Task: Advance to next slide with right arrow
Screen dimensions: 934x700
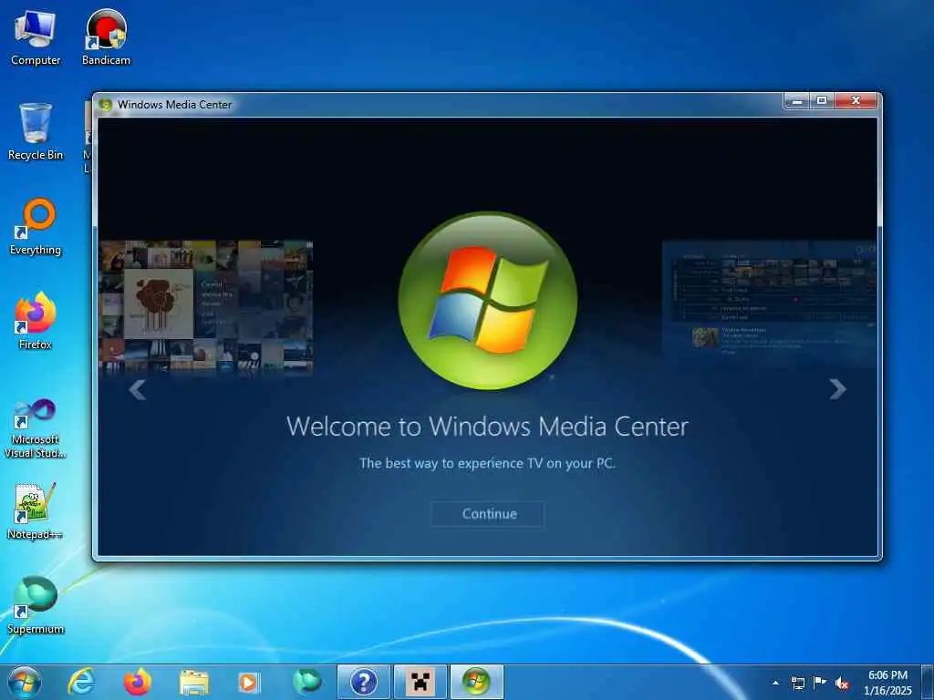Action: pos(837,389)
